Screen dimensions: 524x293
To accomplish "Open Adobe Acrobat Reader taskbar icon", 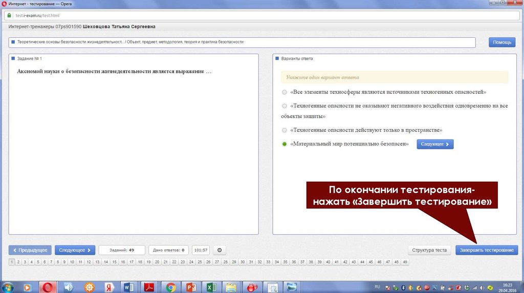I will click(149, 287).
